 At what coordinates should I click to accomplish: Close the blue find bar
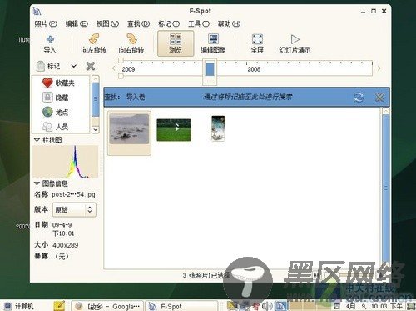(x=379, y=98)
